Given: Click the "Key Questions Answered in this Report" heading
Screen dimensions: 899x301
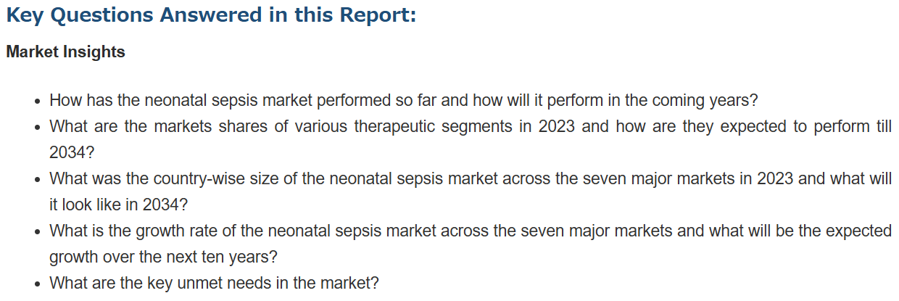Looking at the screenshot, I should point(211,15).
